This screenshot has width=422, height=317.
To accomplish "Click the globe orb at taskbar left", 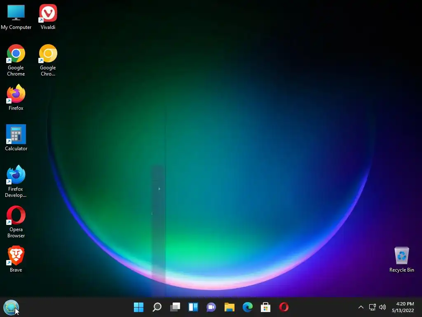I will (11, 308).
